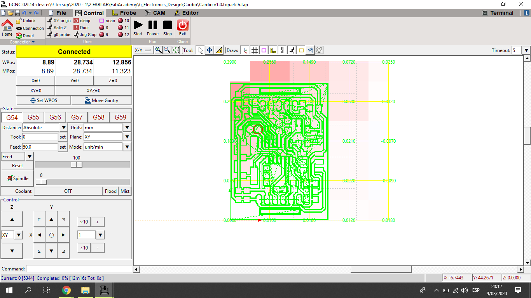Image resolution: width=531 pixels, height=298 pixels.
Task: Toggle margins rectangle display
Action: (x=264, y=50)
